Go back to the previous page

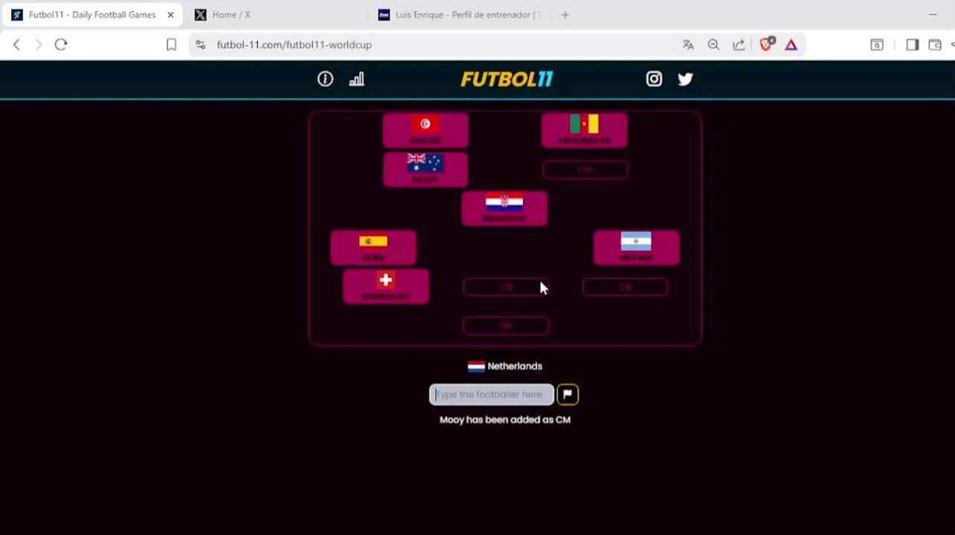click(x=16, y=45)
